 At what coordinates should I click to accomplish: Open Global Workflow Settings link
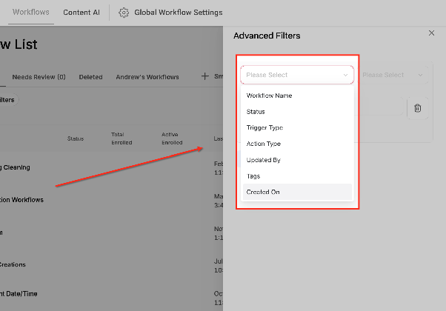(179, 13)
